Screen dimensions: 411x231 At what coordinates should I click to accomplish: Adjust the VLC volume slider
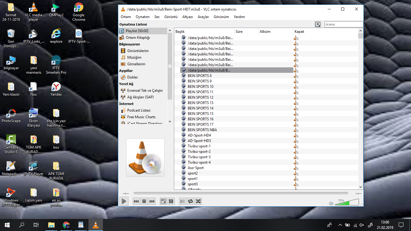[x=347, y=202]
